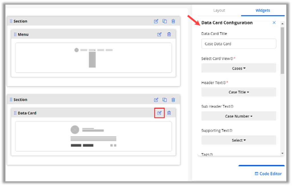Image resolution: width=292 pixels, height=186 pixels.
Task: Open the Select Card View Cases dropdown
Action: (x=239, y=68)
